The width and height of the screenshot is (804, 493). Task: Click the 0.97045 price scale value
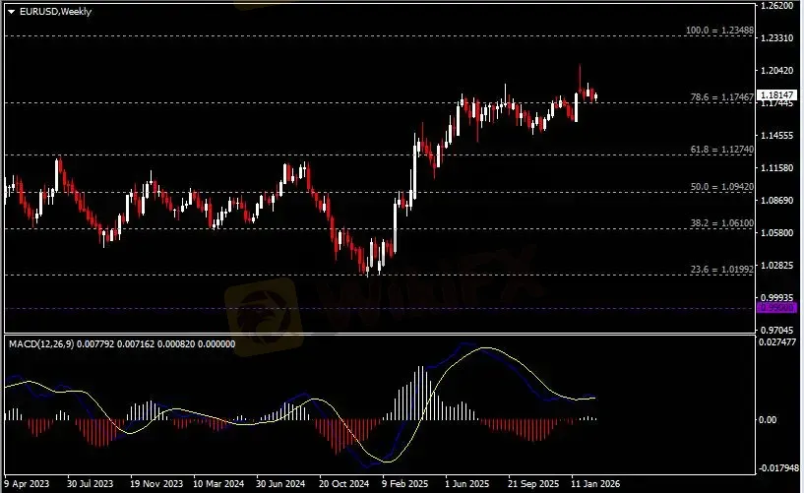click(x=777, y=330)
